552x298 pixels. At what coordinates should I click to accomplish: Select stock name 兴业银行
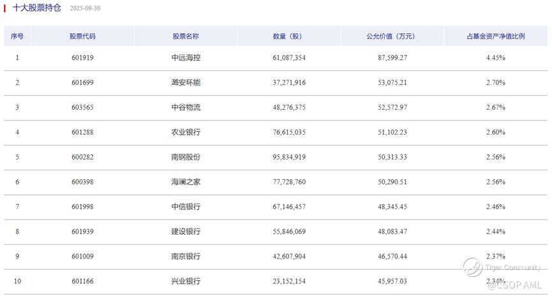[x=186, y=281]
